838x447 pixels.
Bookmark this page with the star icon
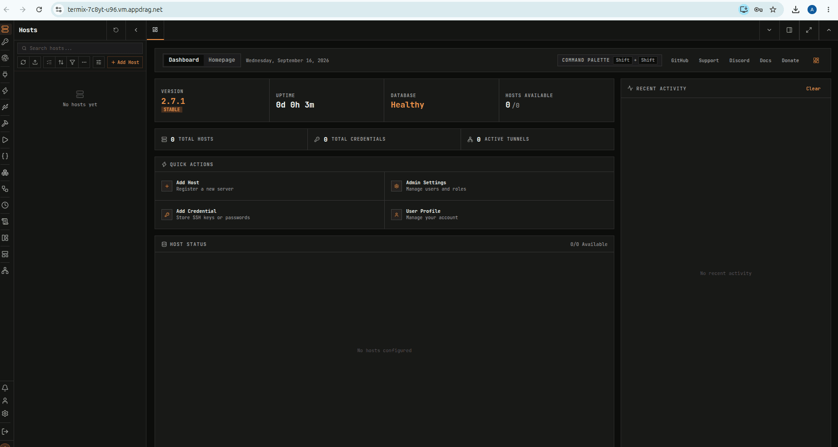pos(773,10)
